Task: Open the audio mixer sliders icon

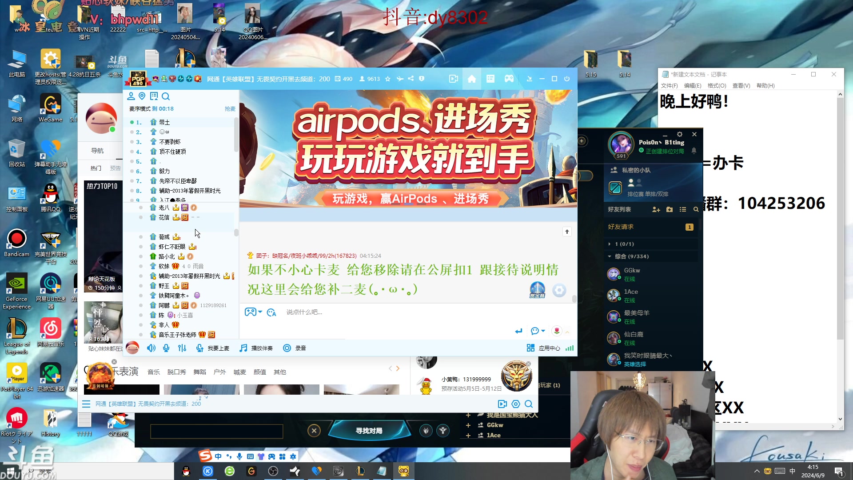Action: (182, 348)
